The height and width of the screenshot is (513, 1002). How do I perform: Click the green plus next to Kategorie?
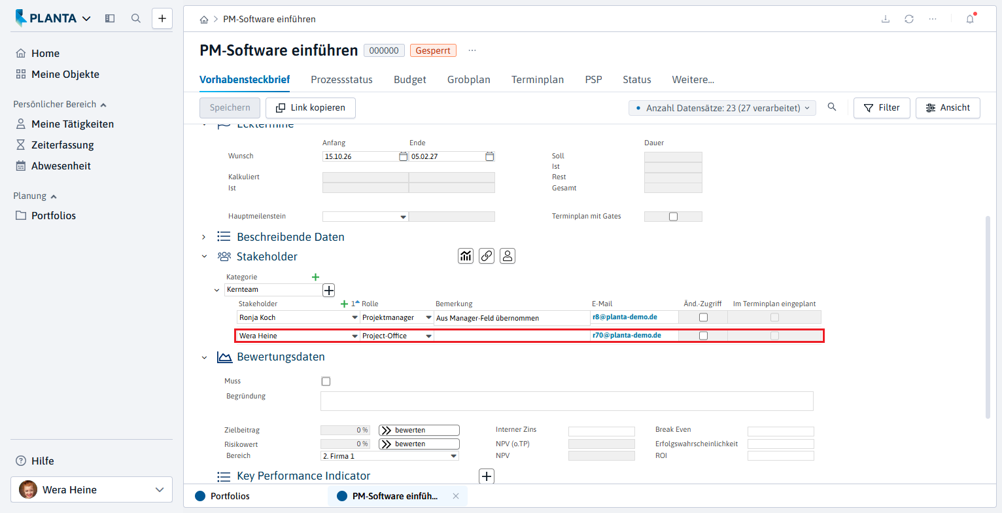316,277
